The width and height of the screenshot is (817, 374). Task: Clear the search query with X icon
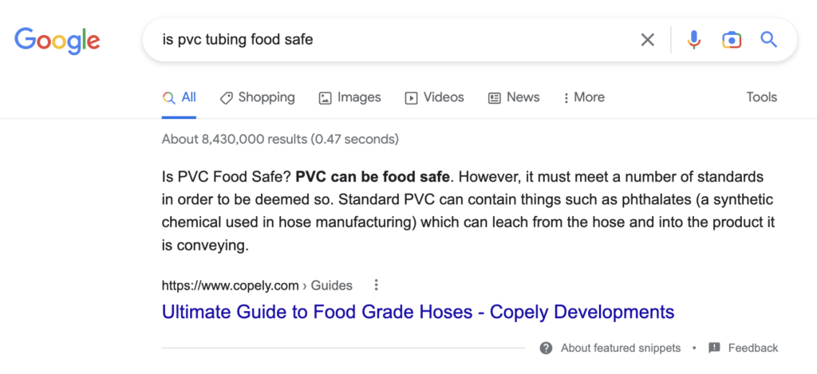(648, 40)
